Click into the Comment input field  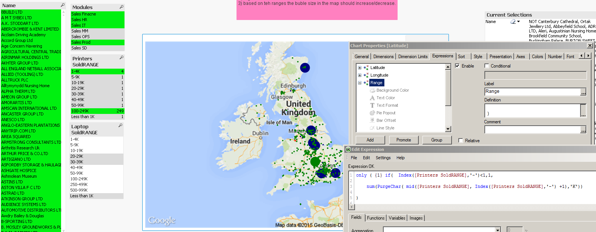click(532, 130)
